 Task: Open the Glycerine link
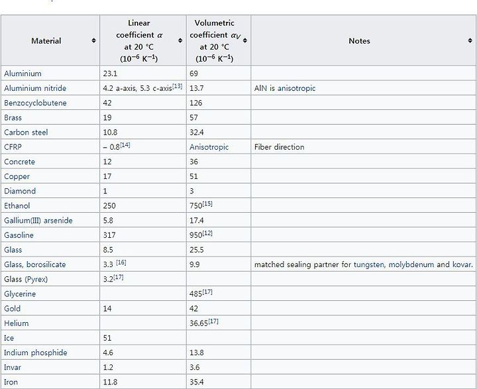pyautogui.click(x=20, y=294)
